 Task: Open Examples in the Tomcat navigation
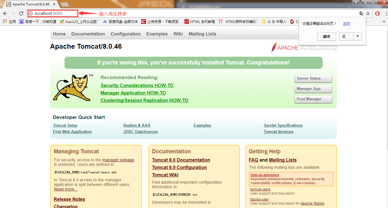[157, 34]
